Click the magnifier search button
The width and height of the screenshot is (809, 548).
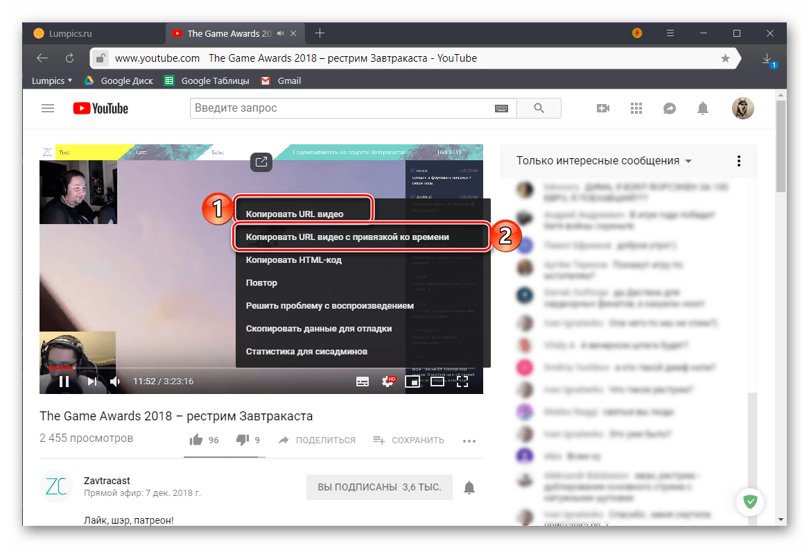[539, 108]
